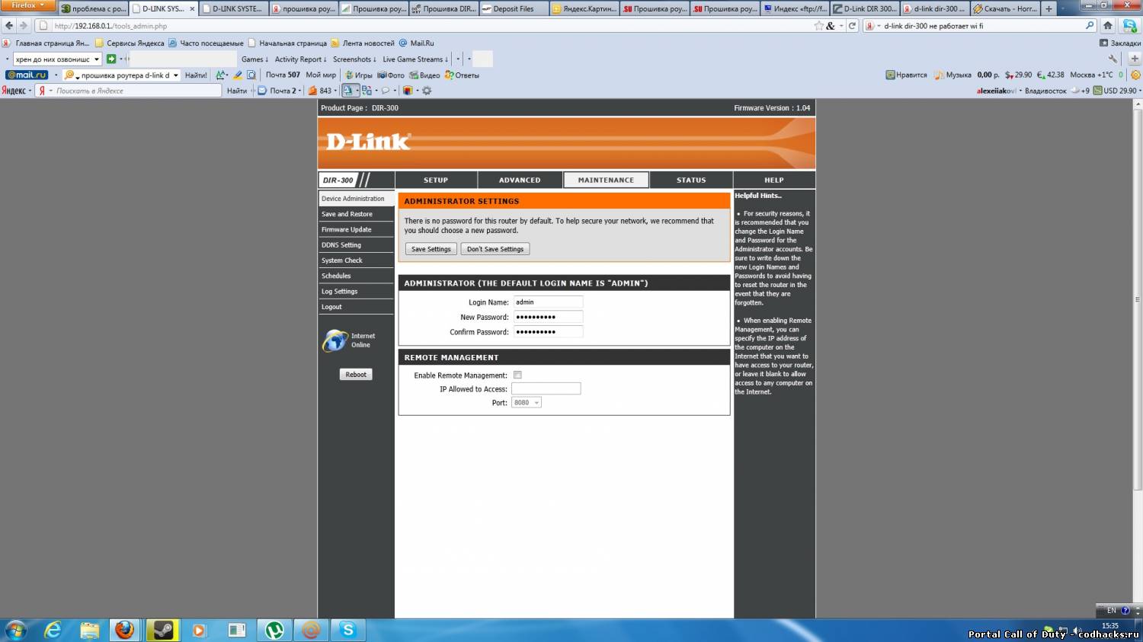Click the Login Name input field
This screenshot has width=1143, height=642.
tap(548, 302)
